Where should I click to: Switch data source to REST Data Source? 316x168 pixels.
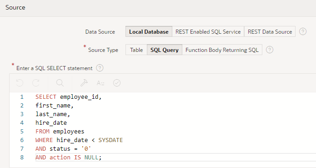click(270, 31)
